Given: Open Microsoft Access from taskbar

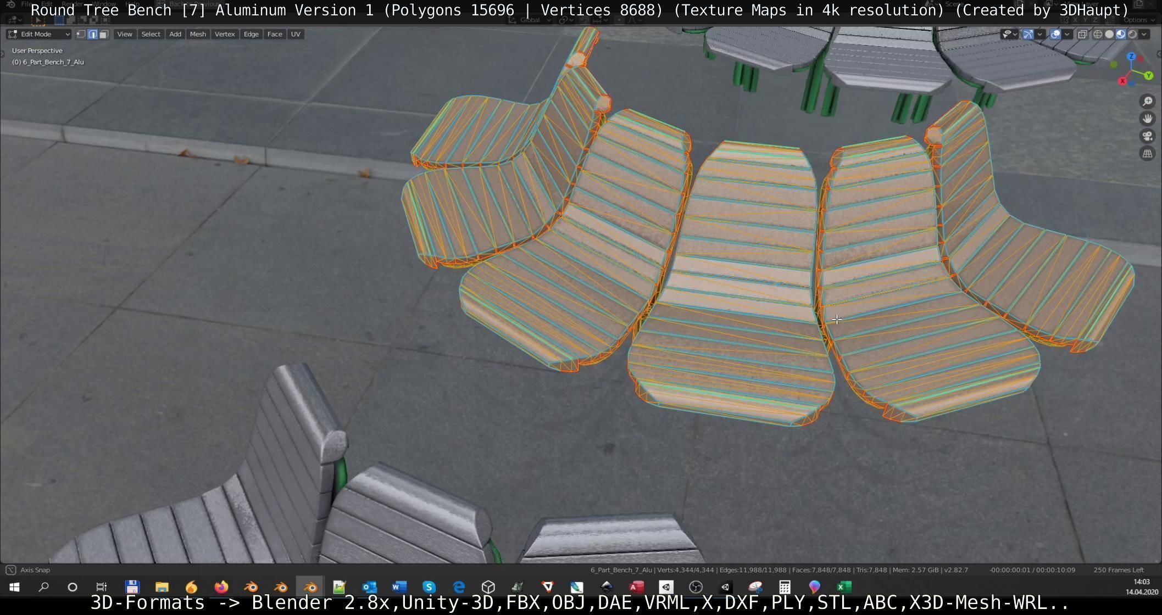Looking at the screenshot, I should (636, 587).
